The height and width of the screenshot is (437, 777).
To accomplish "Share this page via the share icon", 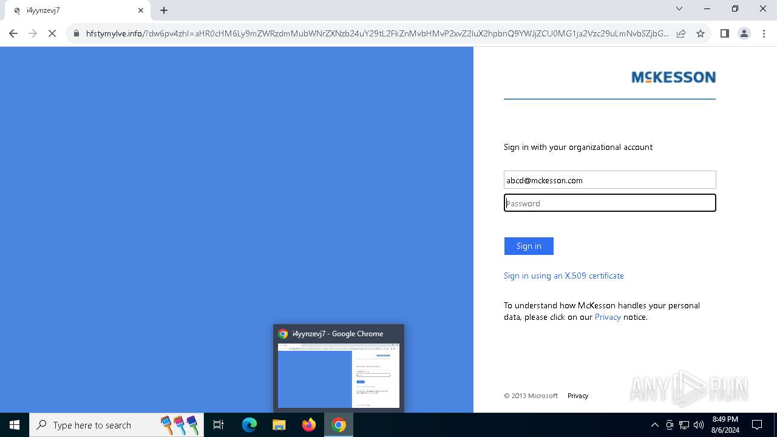I will 681,34.
